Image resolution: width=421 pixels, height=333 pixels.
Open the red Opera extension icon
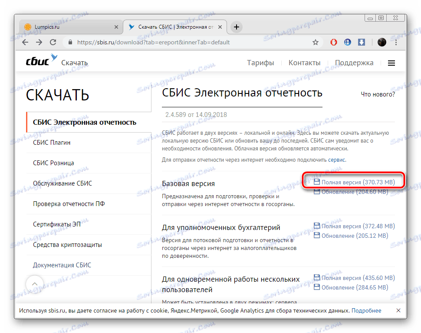point(333,42)
